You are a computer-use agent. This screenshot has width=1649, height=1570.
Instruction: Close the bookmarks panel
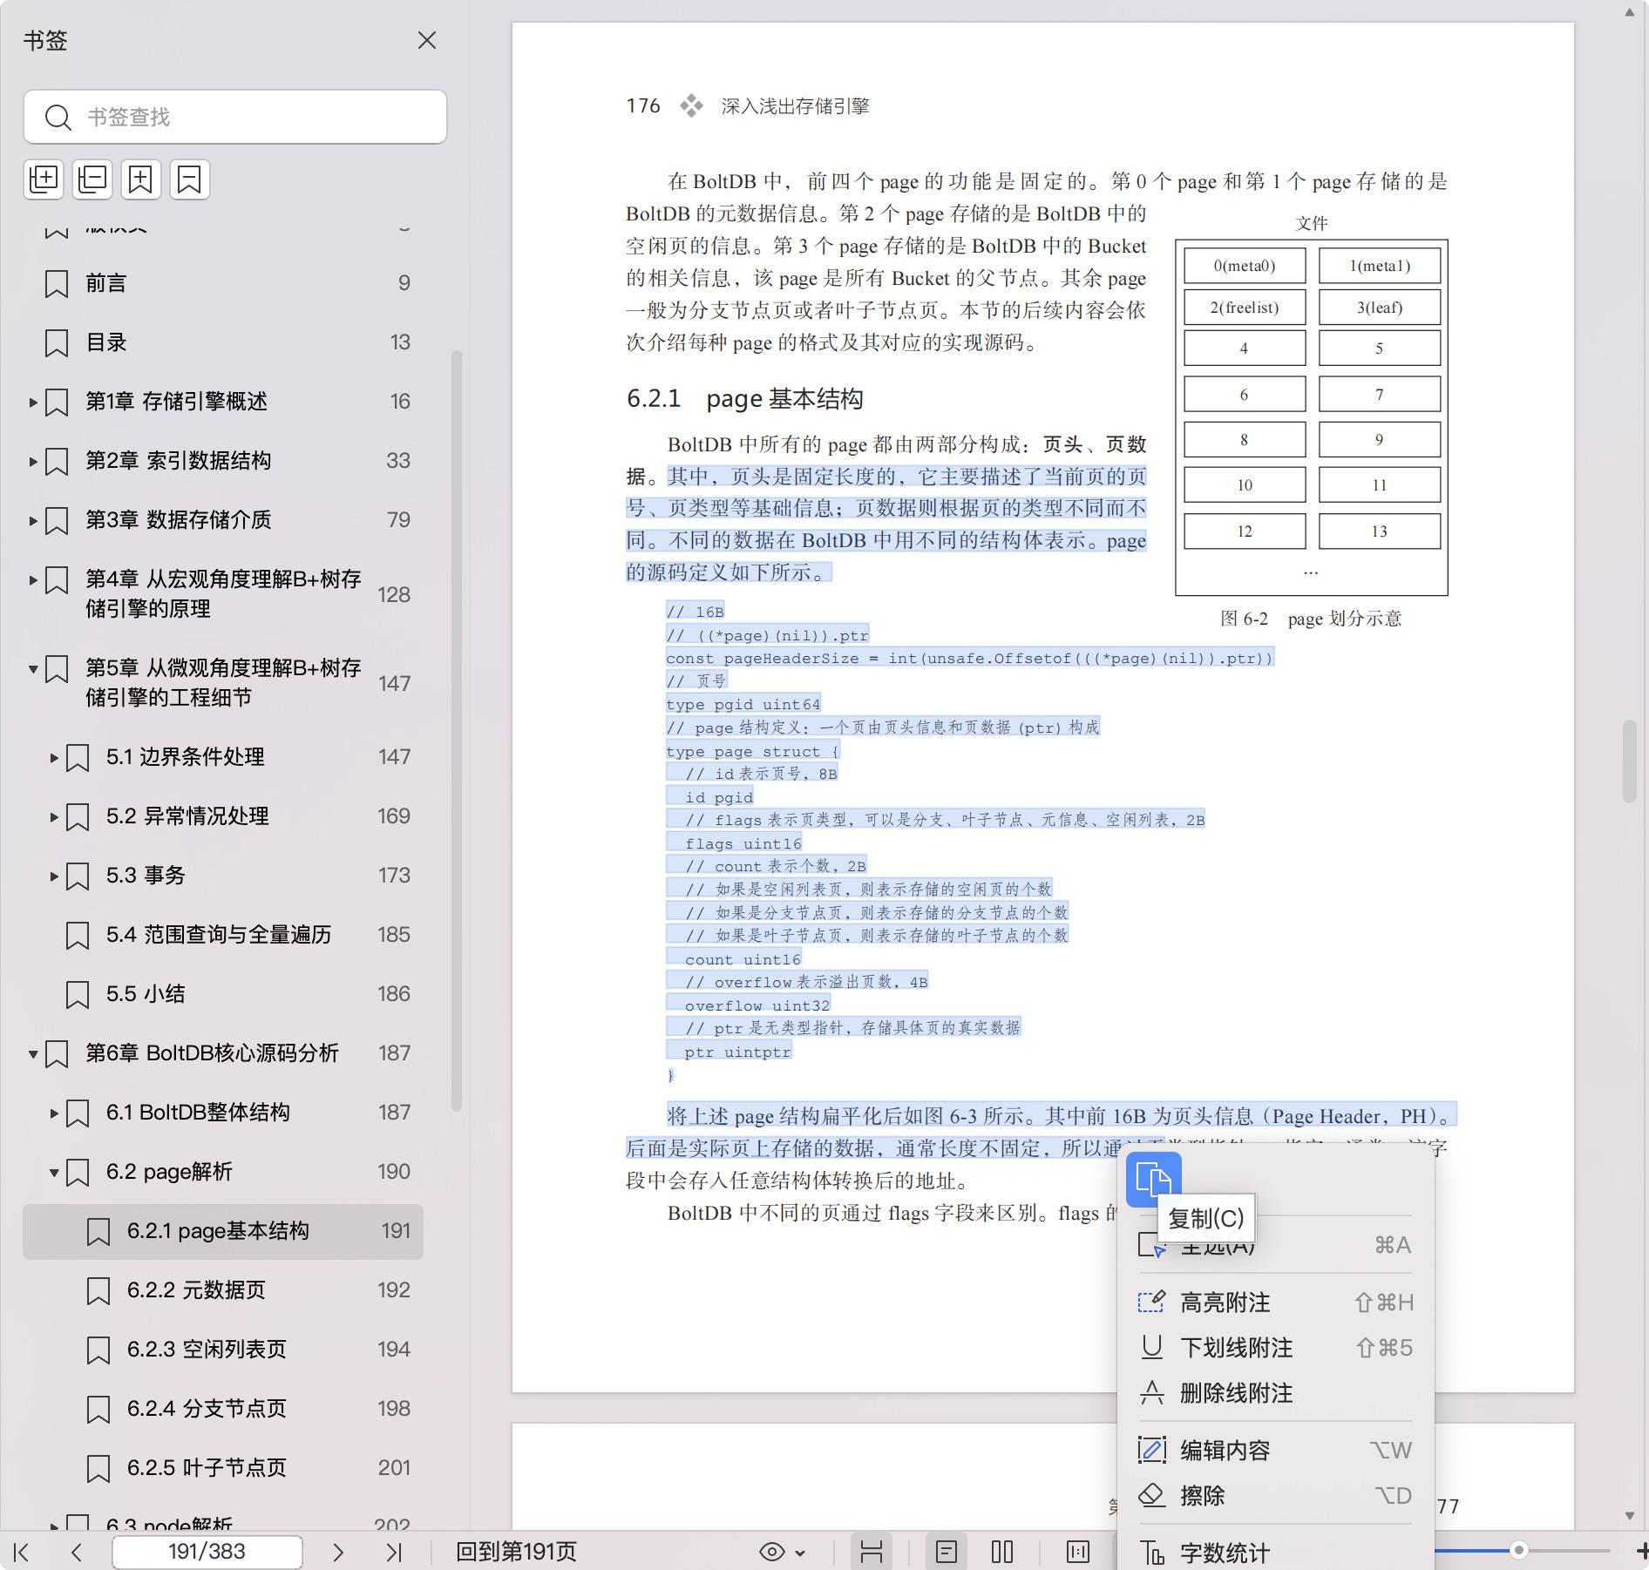pos(426,41)
